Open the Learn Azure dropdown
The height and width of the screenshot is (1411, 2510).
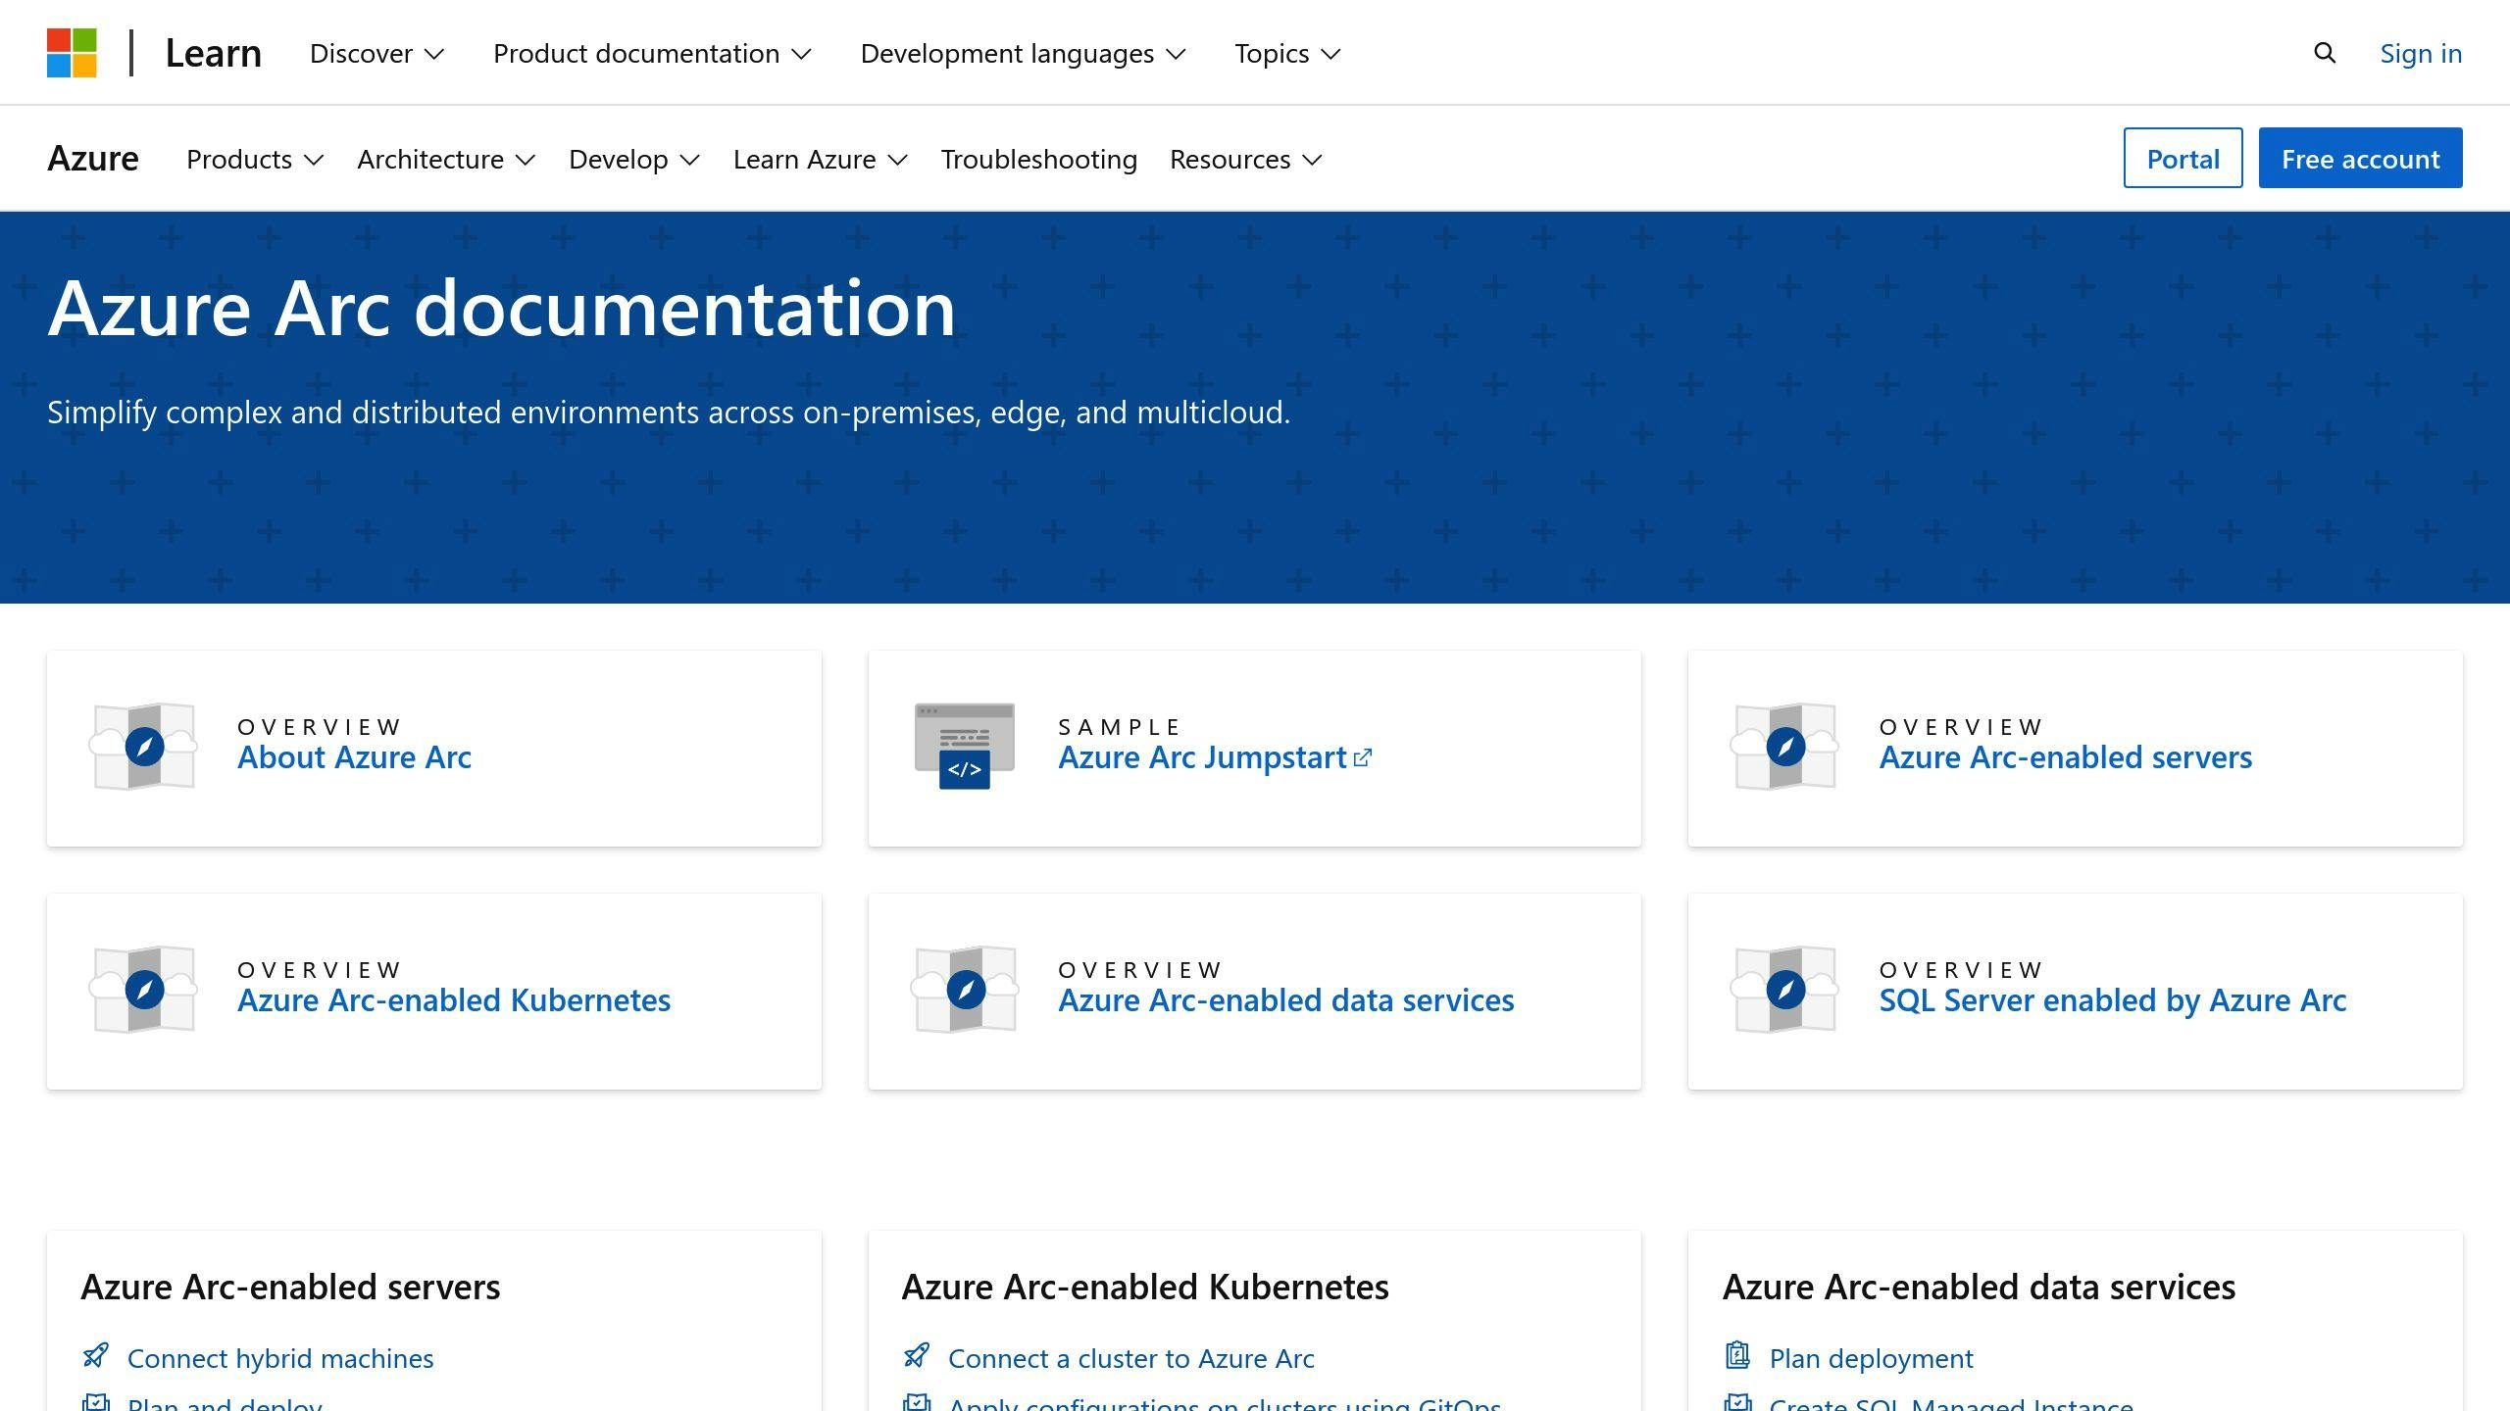[821, 159]
